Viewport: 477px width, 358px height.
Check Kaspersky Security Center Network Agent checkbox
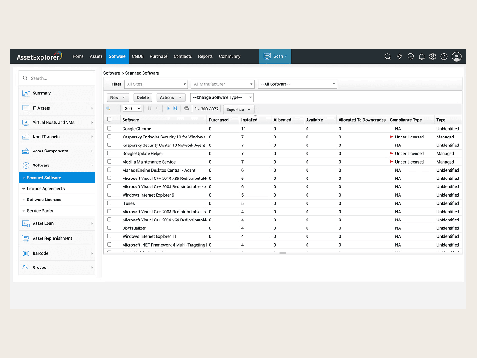[109, 145]
